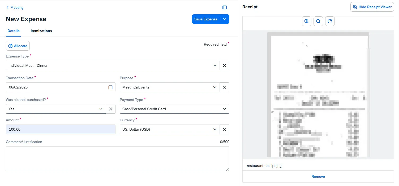Go back to Meeting report
This screenshot has height=186, width=399.
[x=15, y=7]
